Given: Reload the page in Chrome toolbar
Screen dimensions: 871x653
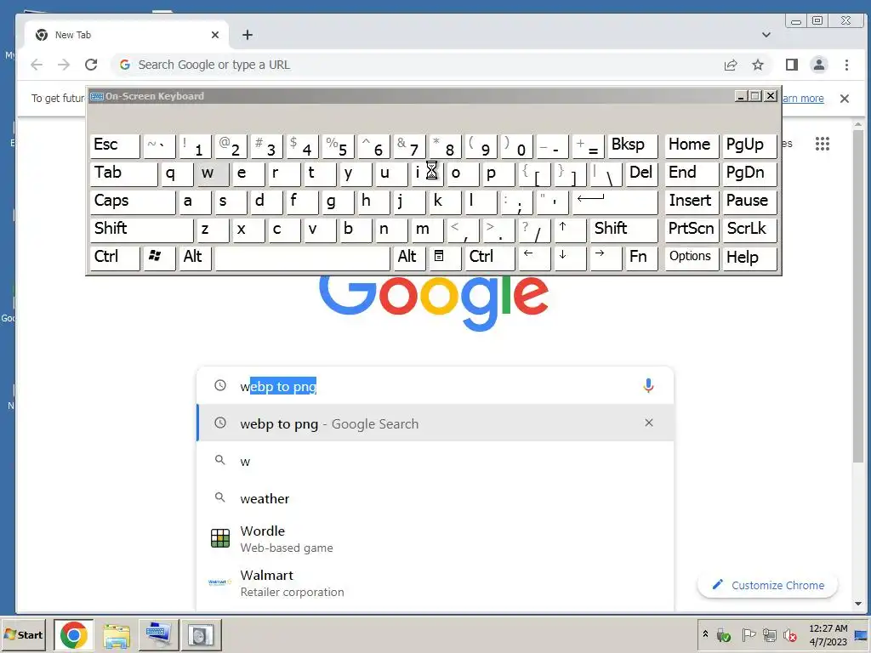Looking at the screenshot, I should point(91,65).
